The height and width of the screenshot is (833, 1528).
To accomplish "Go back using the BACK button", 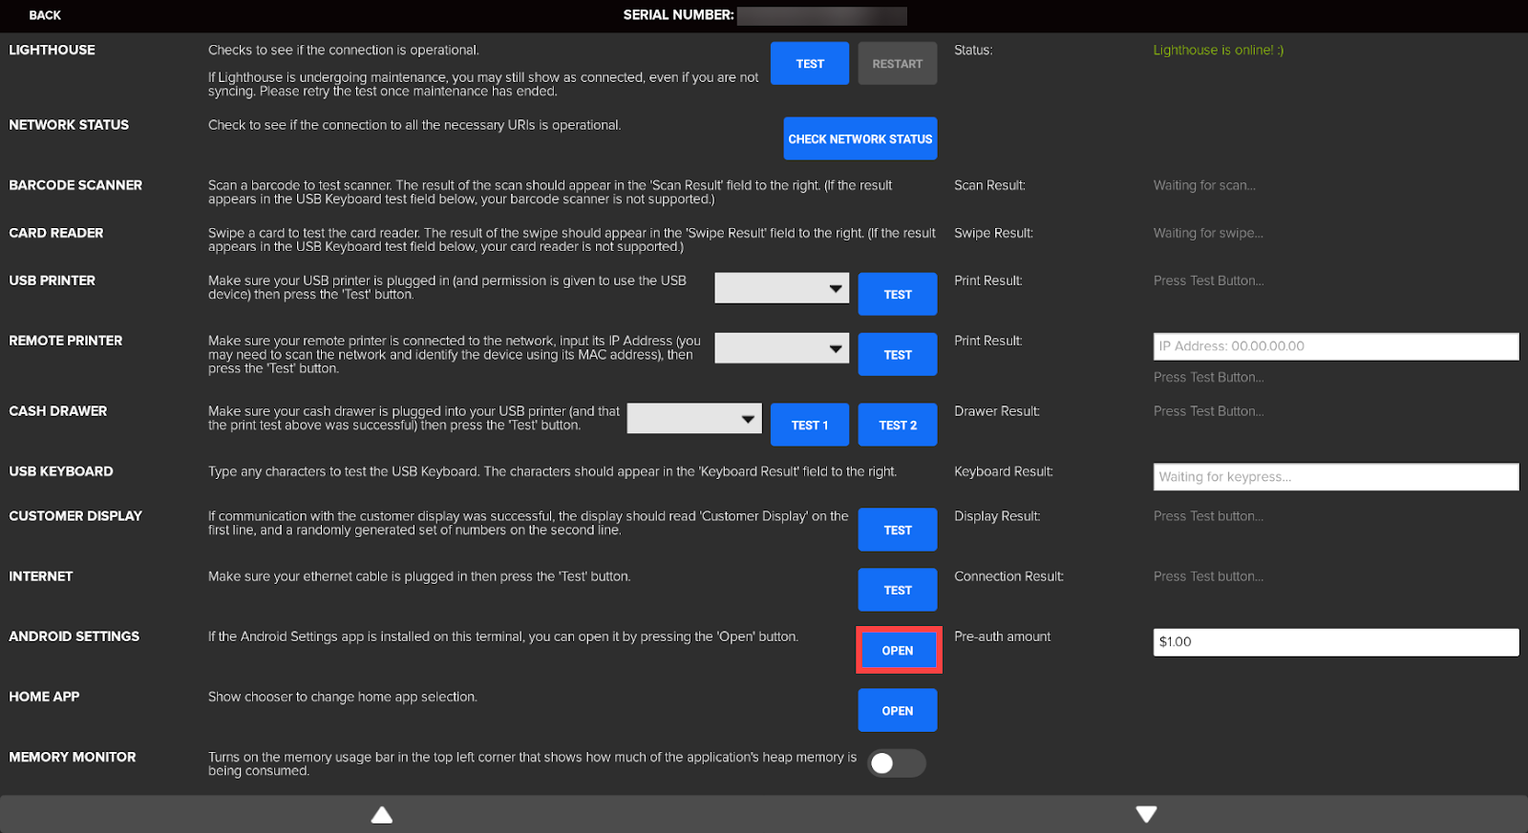I will pos(45,15).
